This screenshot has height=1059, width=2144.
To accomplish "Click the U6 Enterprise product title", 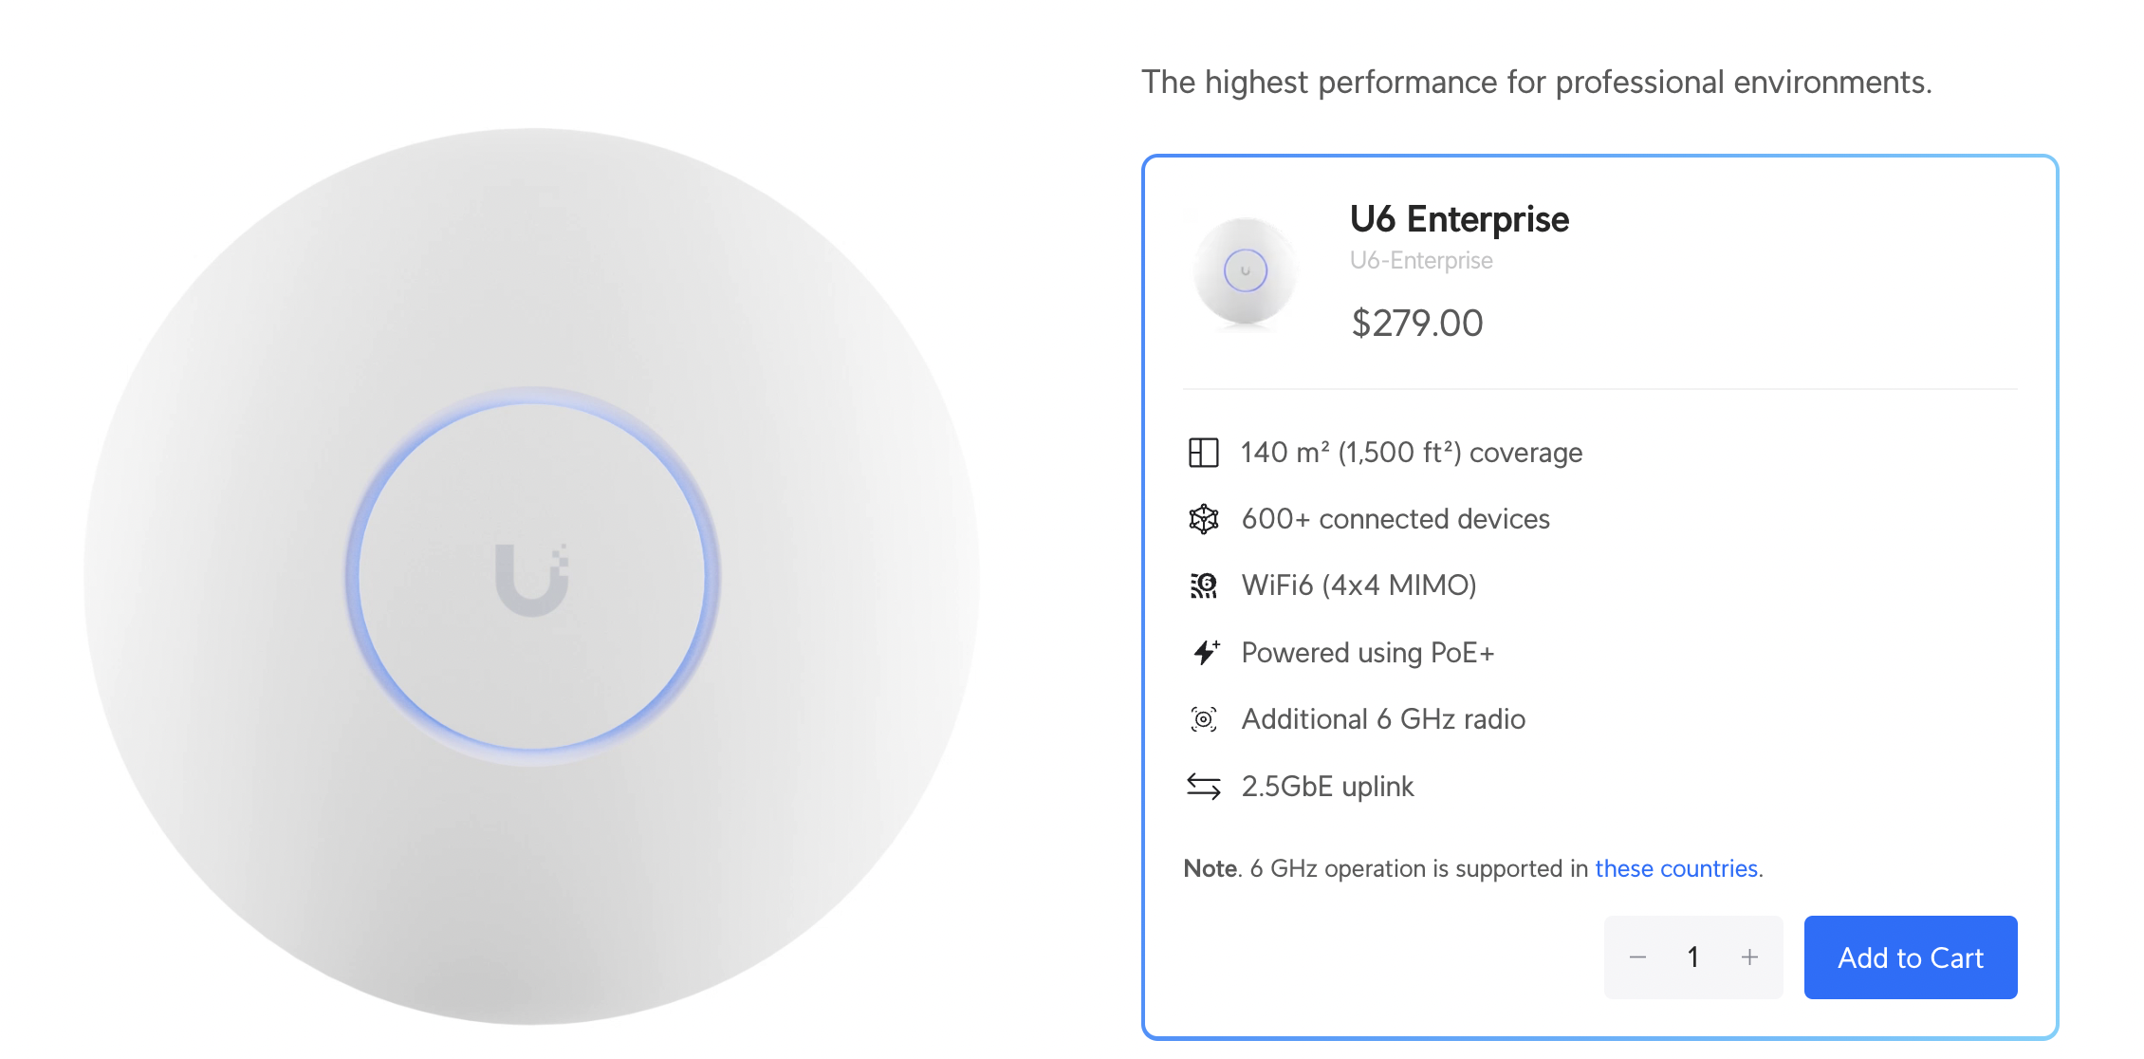I will [x=1459, y=219].
